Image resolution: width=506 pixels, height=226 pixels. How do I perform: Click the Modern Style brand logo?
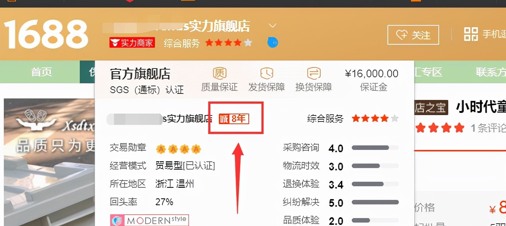pos(149,220)
